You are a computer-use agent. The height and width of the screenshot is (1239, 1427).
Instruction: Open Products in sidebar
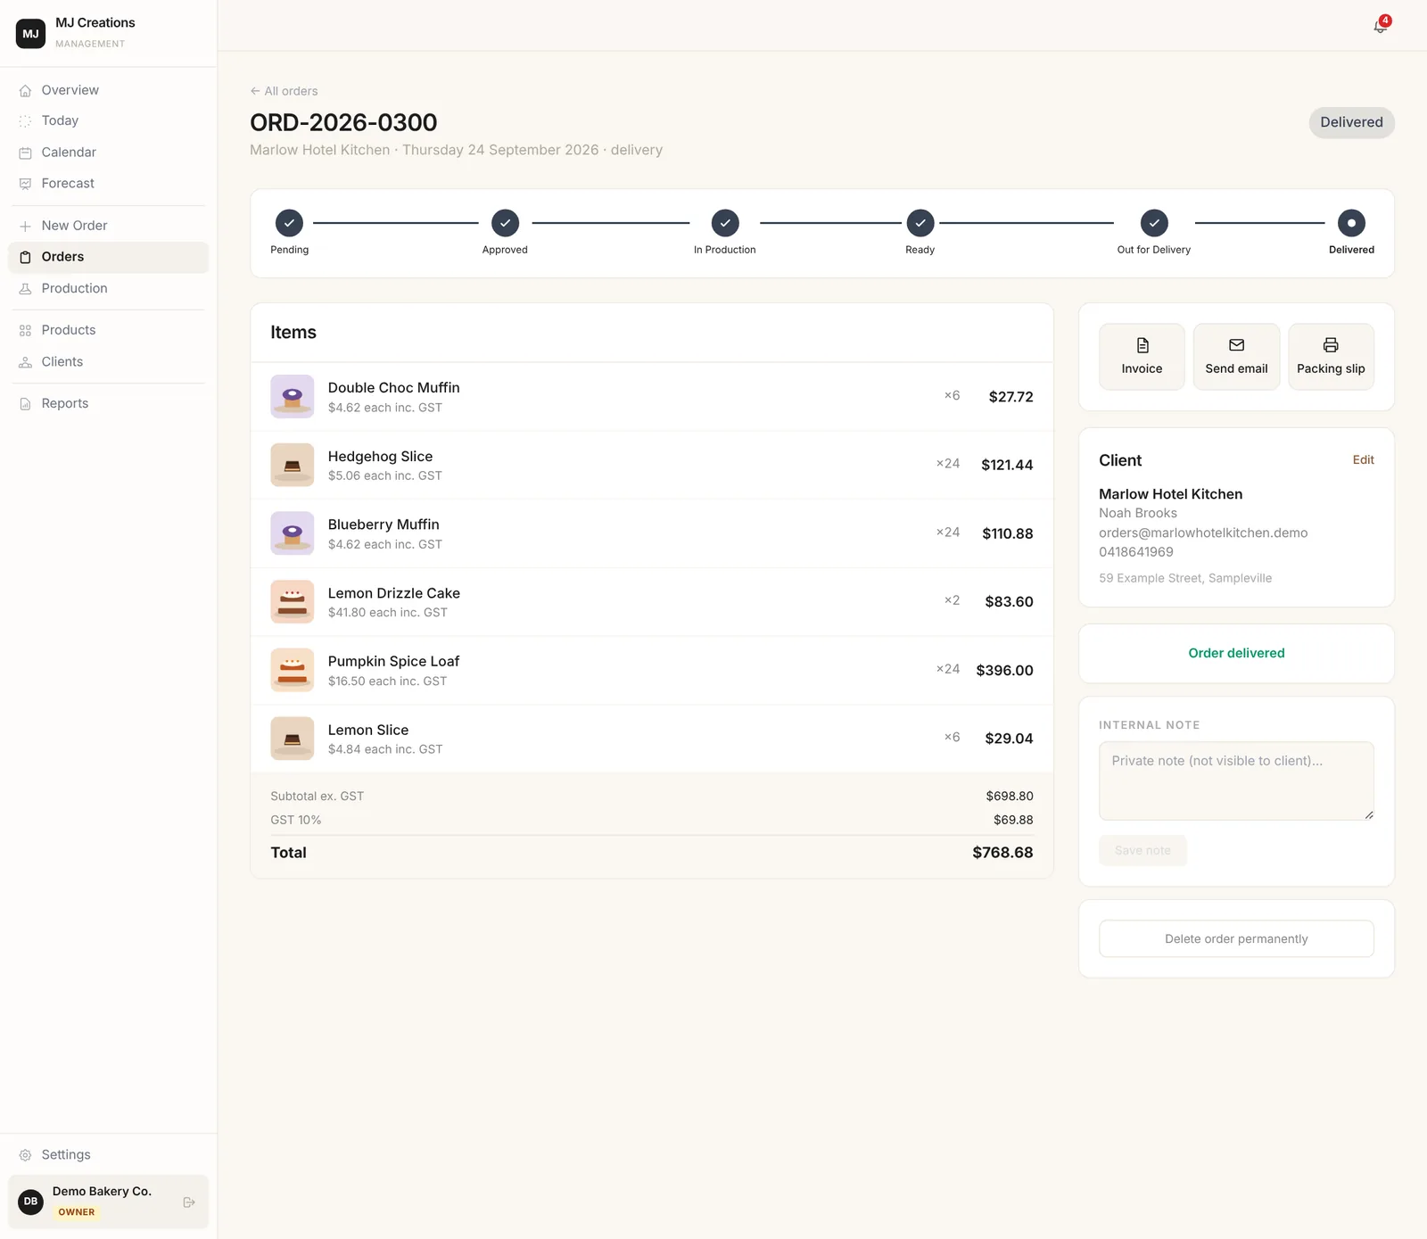point(108,330)
